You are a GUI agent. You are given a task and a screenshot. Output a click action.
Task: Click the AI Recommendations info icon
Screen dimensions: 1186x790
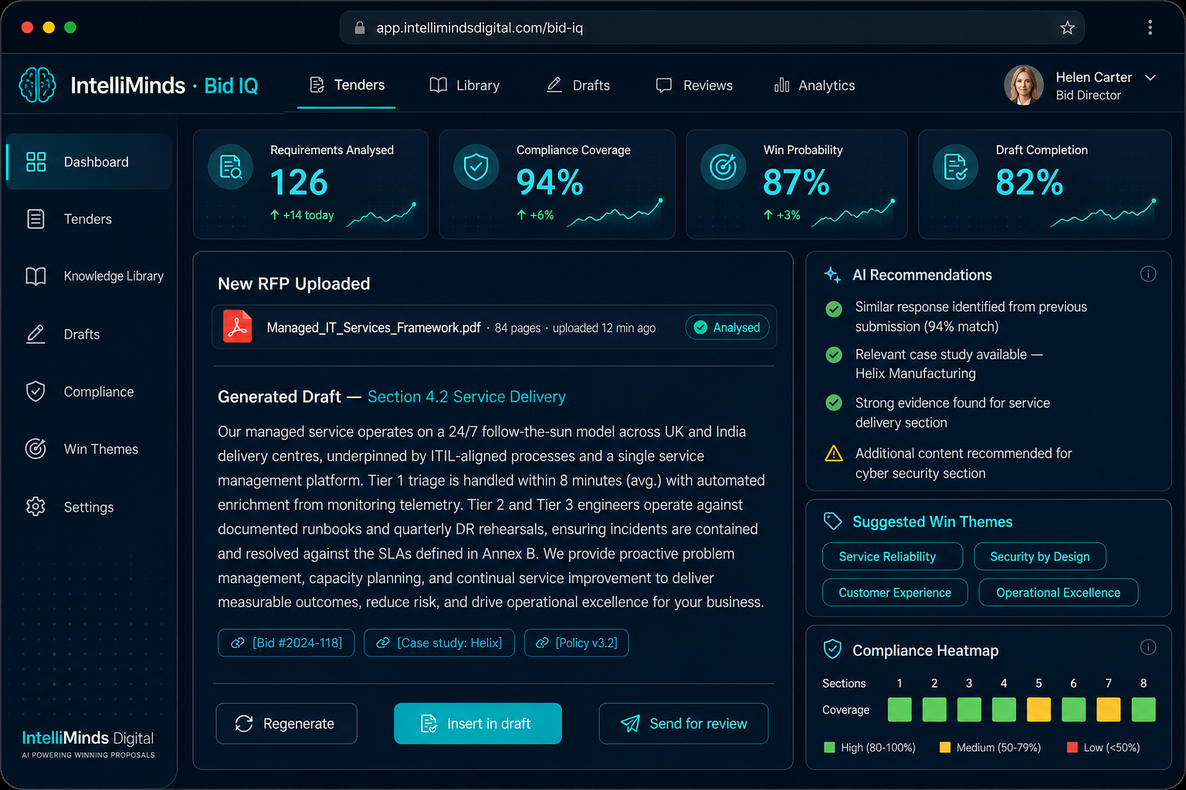1148,274
